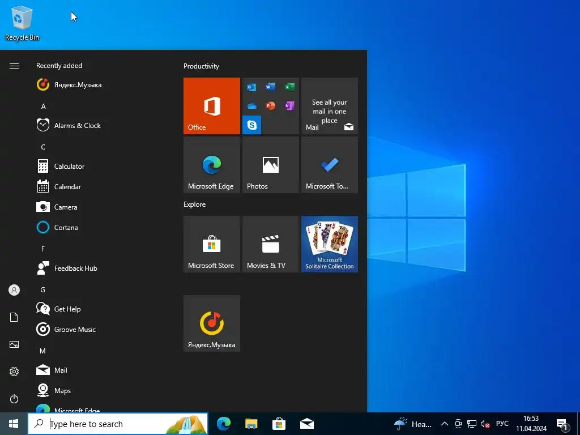Click the muted volume tray icon
This screenshot has height=435, width=580.
(485, 424)
